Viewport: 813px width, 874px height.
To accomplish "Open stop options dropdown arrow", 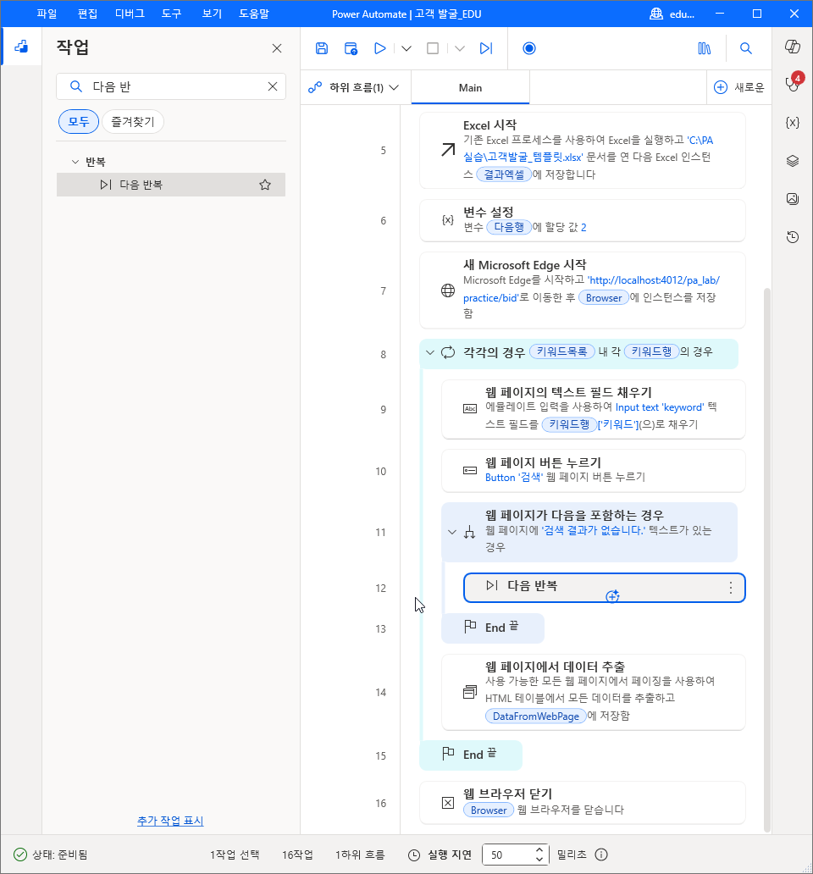I will tap(460, 48).
